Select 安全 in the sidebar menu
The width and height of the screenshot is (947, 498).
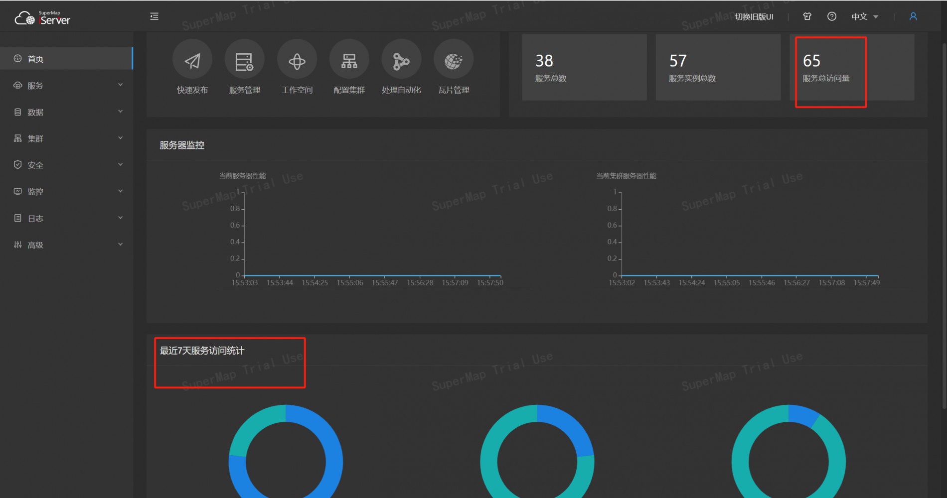click(x=66, y=165)
